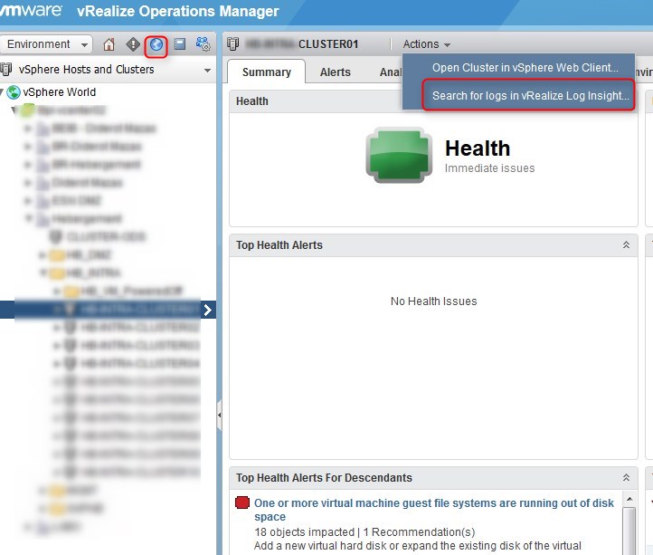Open the Administration people-gear icon
This screenshot has width=653, height=555.
[203, 44]
